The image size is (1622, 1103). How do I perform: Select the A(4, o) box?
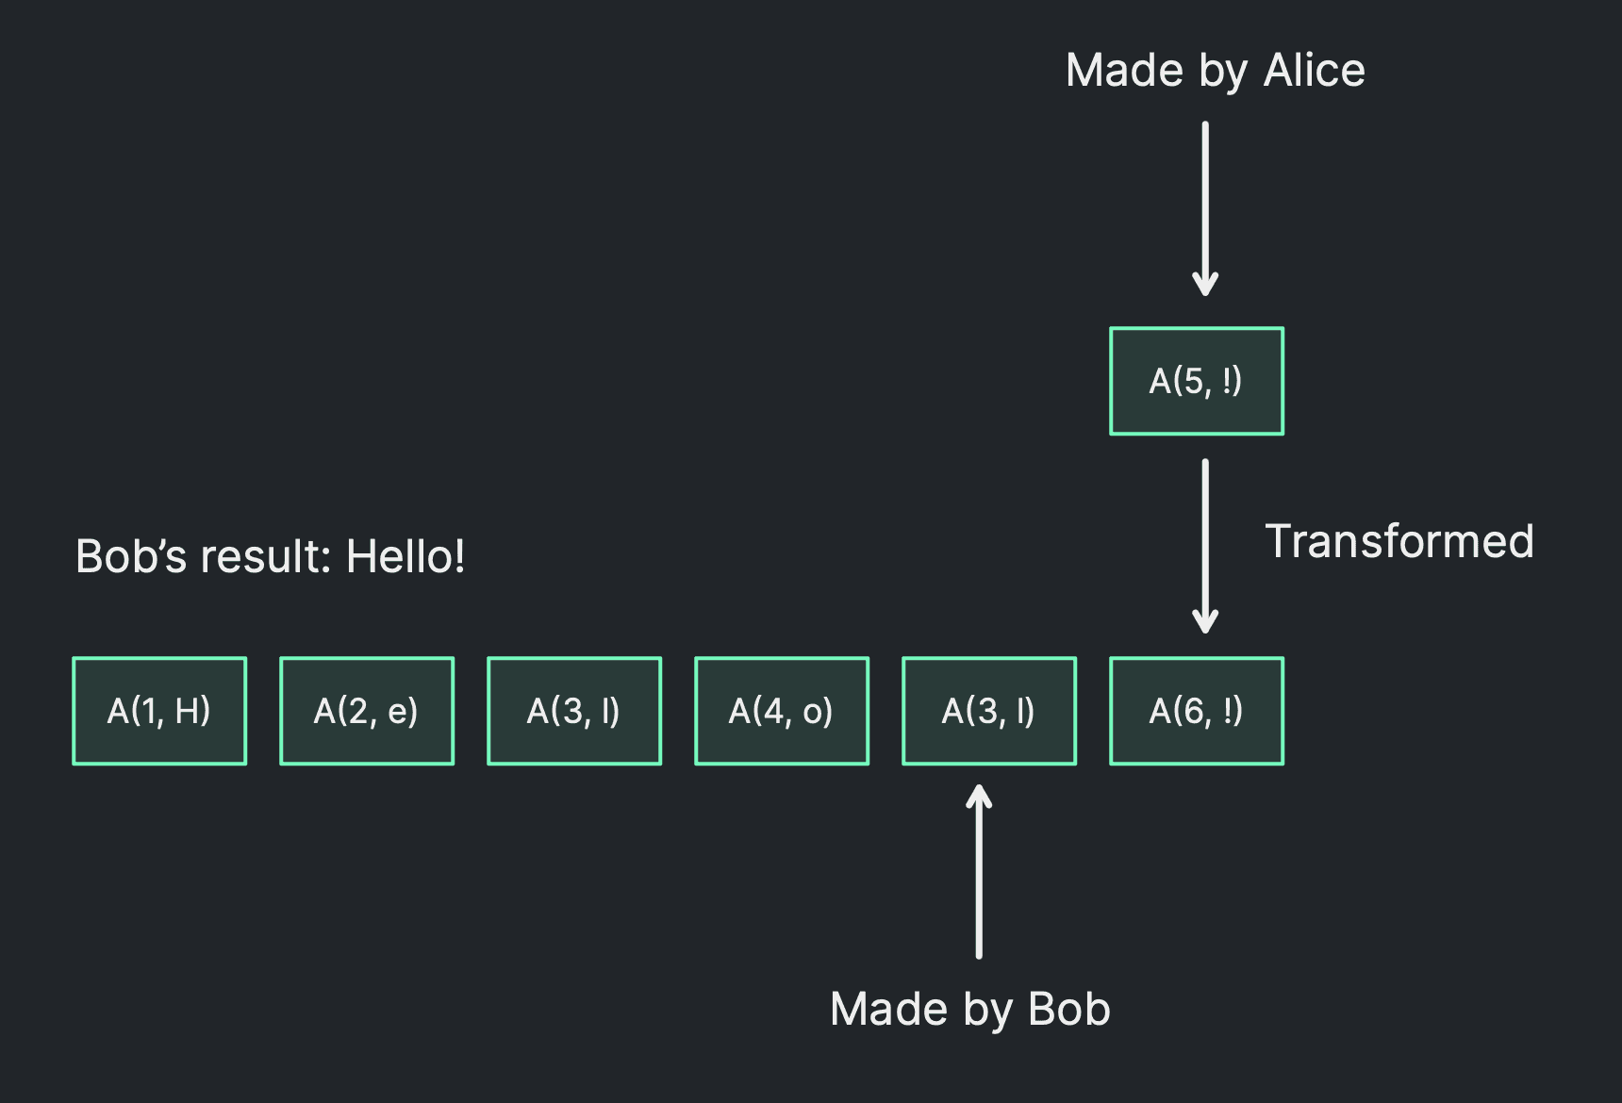(782, 711)
